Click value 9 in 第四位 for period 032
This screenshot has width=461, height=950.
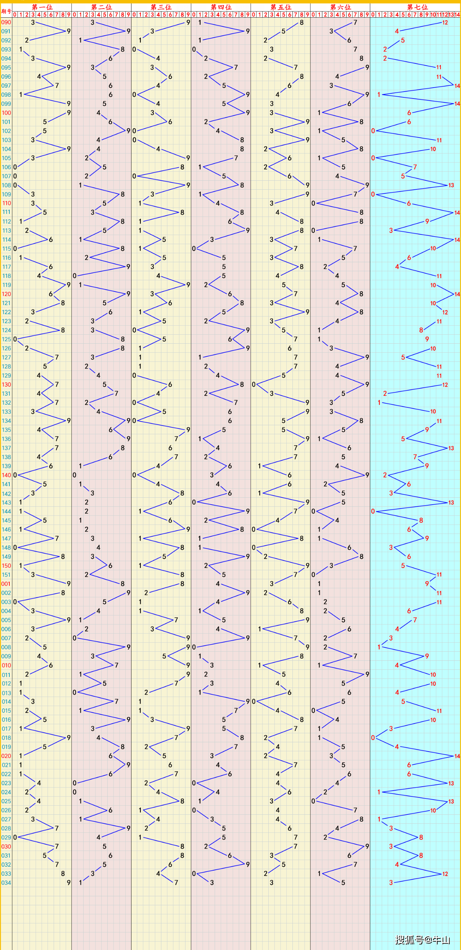[x=248, y=865]
